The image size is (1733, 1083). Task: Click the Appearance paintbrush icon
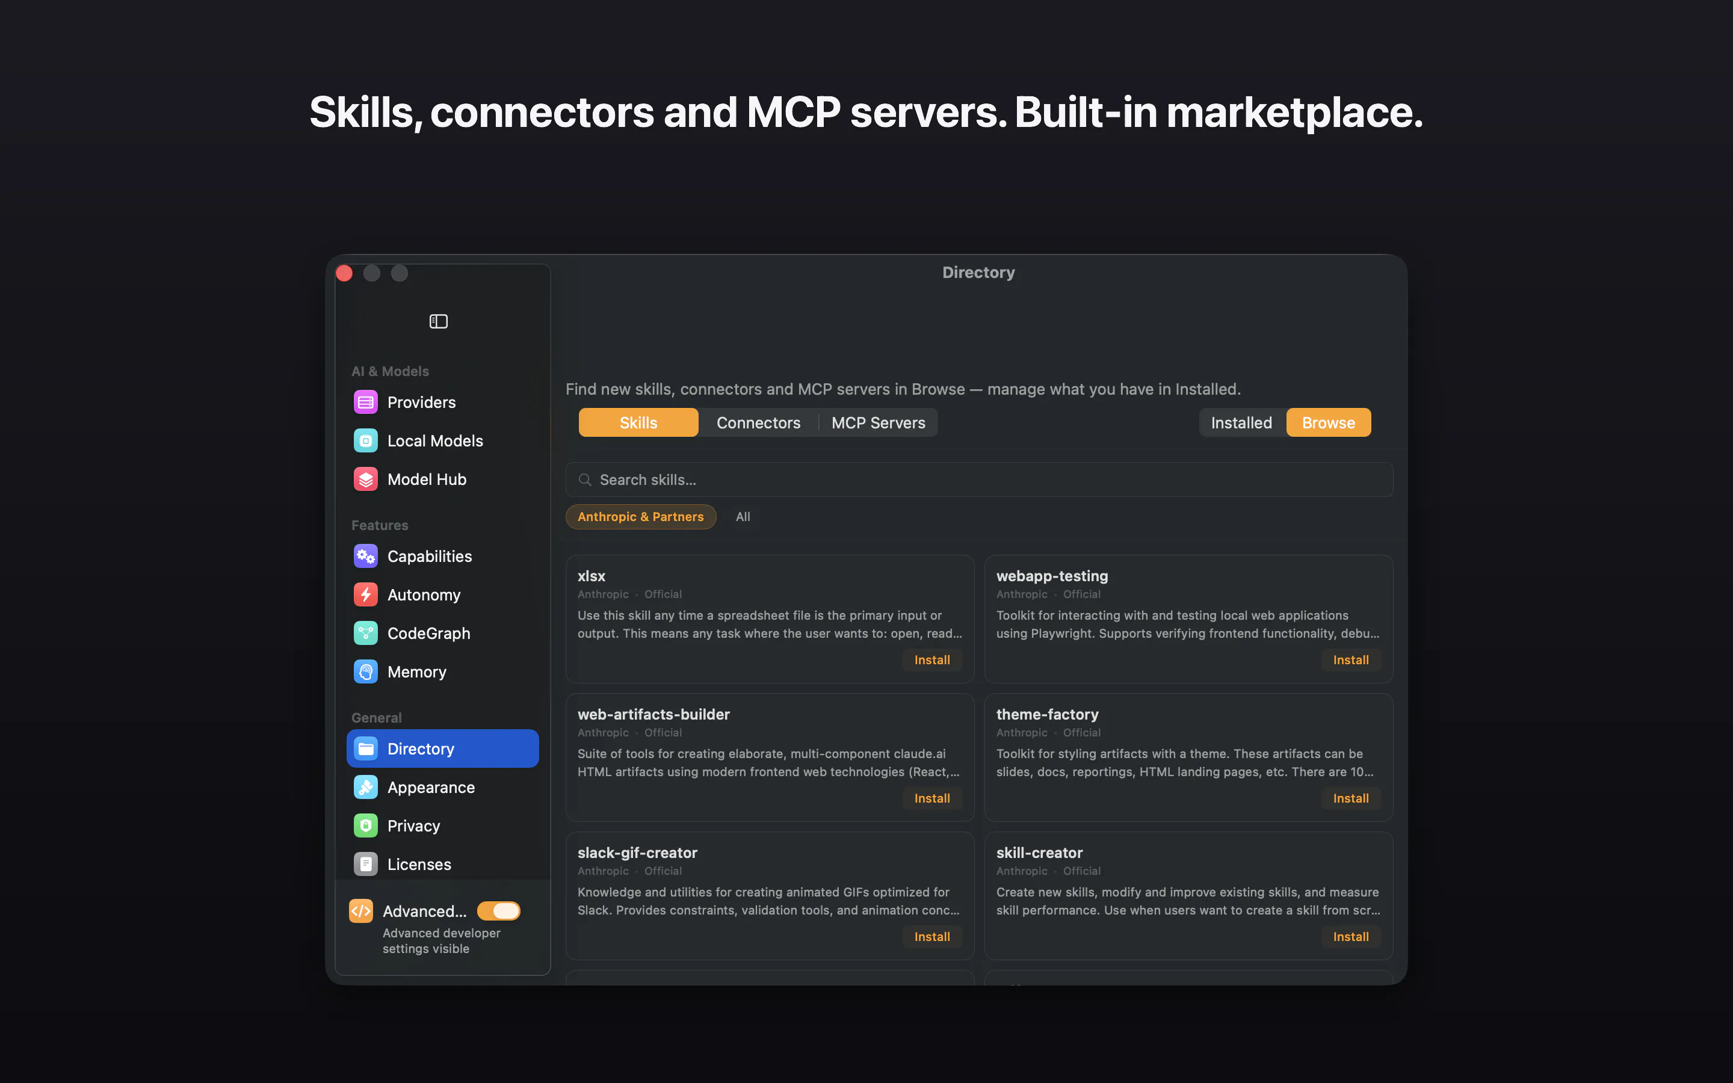click(365, 787)
